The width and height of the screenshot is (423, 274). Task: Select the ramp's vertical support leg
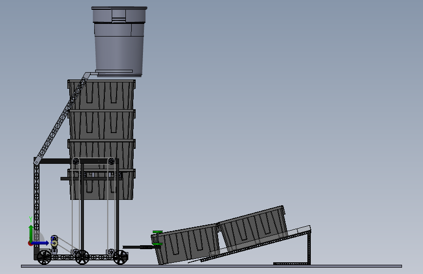[x=309, y=247]
